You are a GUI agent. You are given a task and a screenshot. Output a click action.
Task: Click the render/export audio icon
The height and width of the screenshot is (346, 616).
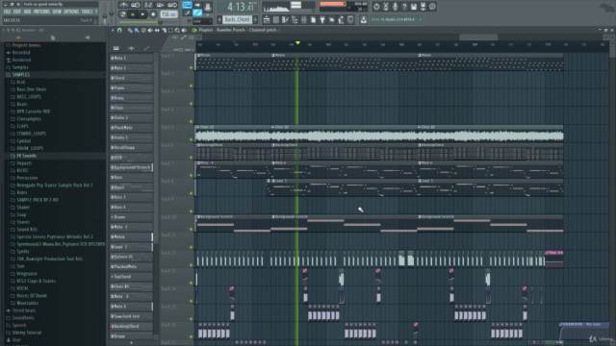(423, 7)
